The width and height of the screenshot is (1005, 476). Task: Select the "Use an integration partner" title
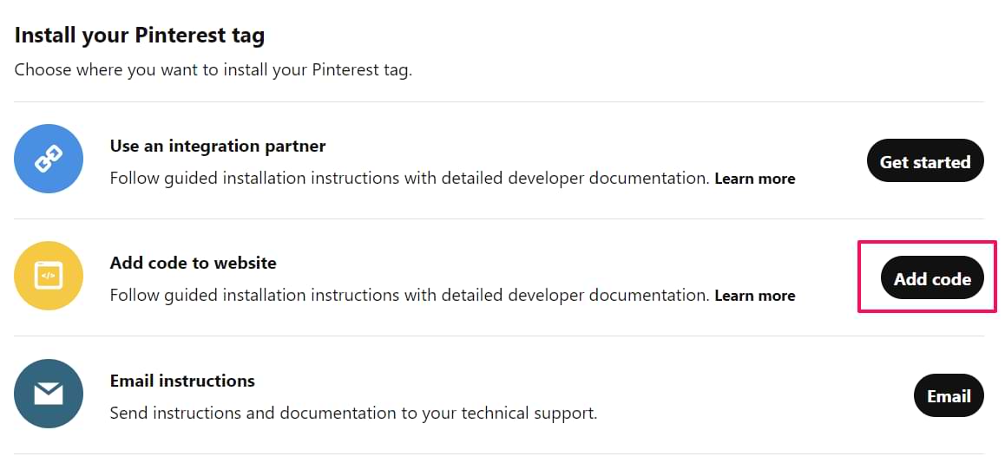[x=218, y=146]
